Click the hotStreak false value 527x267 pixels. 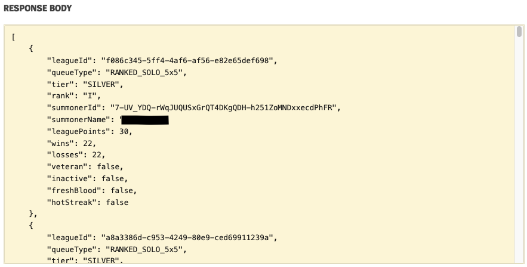[x=116, y=203]
